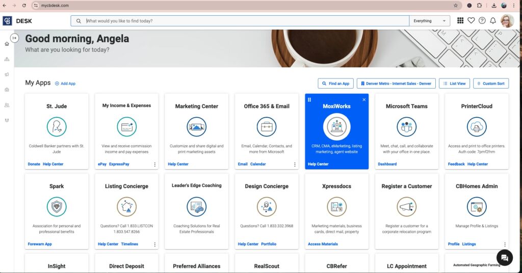Open Xpressdocs Access Materials link
522x273 pixels.
tap(323, 244)
